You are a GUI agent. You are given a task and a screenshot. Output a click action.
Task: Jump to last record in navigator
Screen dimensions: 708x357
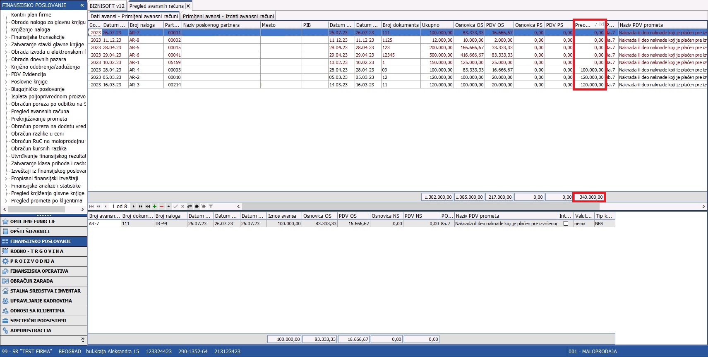coord(147,206)
